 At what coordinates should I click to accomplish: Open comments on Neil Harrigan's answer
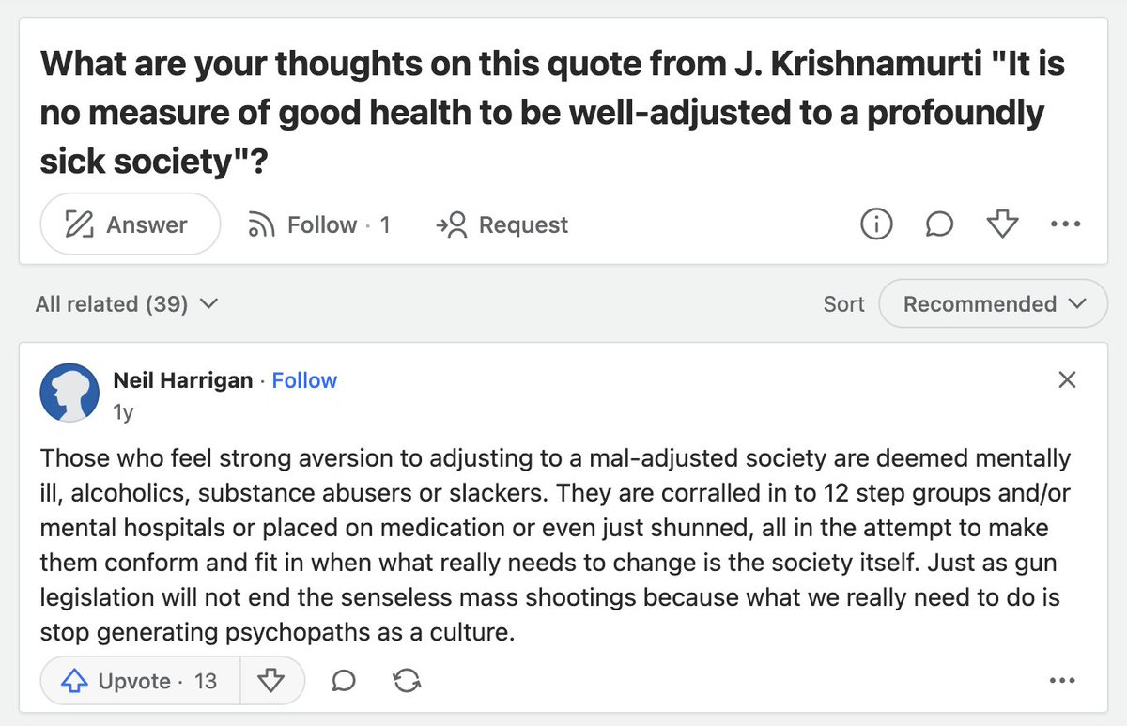pos(344,681)
